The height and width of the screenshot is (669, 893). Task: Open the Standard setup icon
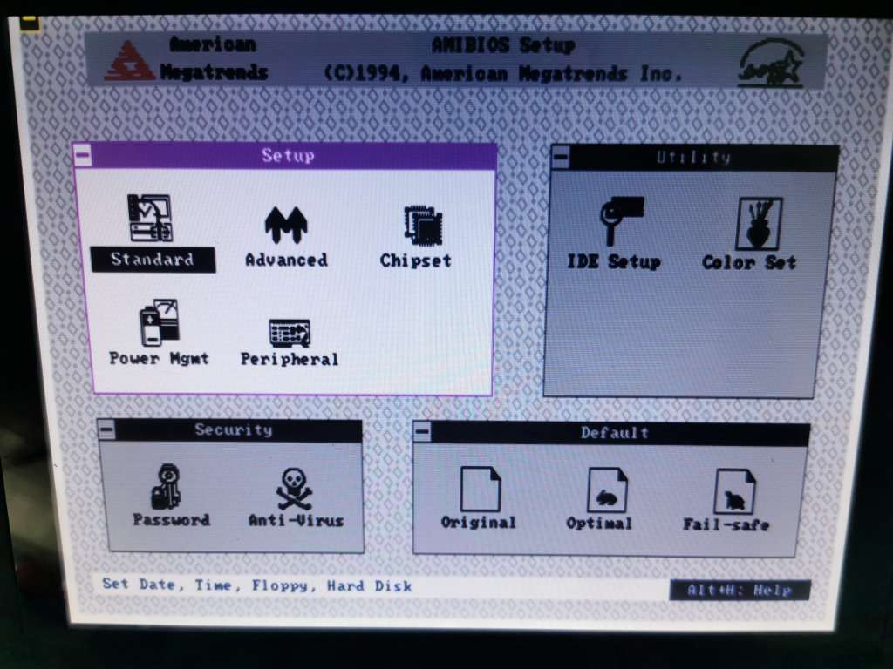point(150,218)
